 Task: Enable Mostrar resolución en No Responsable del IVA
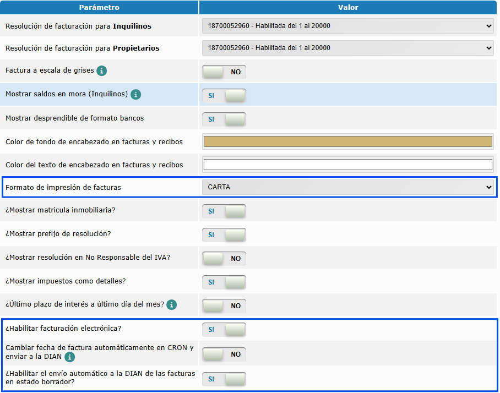[x=224, y=259]
